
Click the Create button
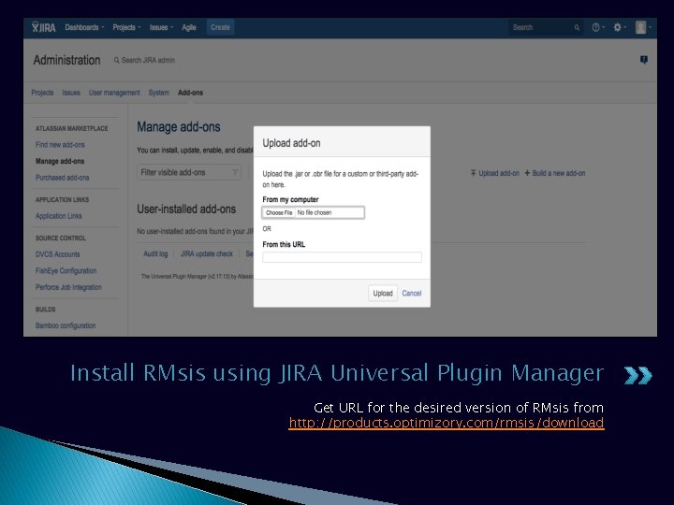tap(220, 27)
